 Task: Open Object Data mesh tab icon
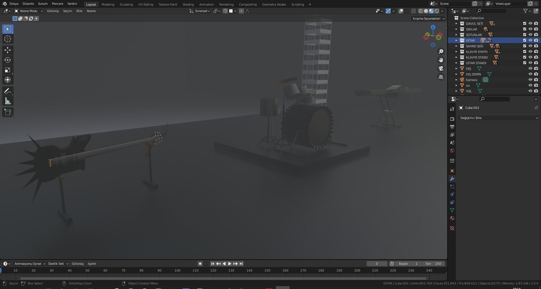click(452, 210)
